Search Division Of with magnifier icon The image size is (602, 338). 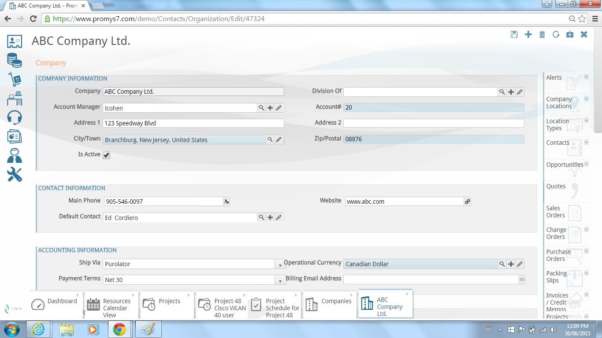tap(502, 92)
